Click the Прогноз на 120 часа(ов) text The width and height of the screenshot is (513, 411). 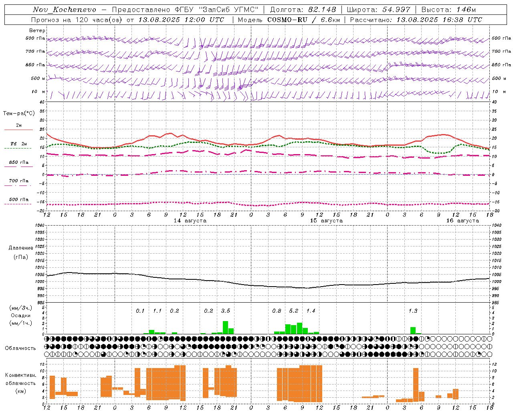77,20
